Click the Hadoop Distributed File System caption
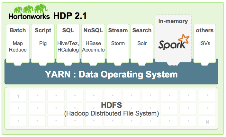The width and height of the screenshot is (226, 137). click(111, 113)
